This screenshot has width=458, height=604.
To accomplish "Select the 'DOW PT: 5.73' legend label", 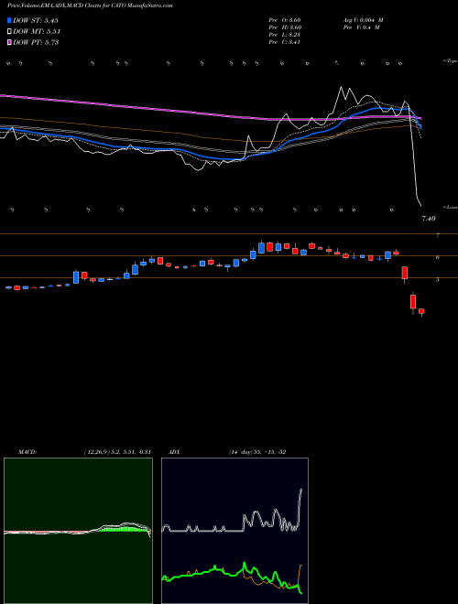I will (36, 42).
